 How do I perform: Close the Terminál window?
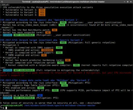[x=131, y=2]
